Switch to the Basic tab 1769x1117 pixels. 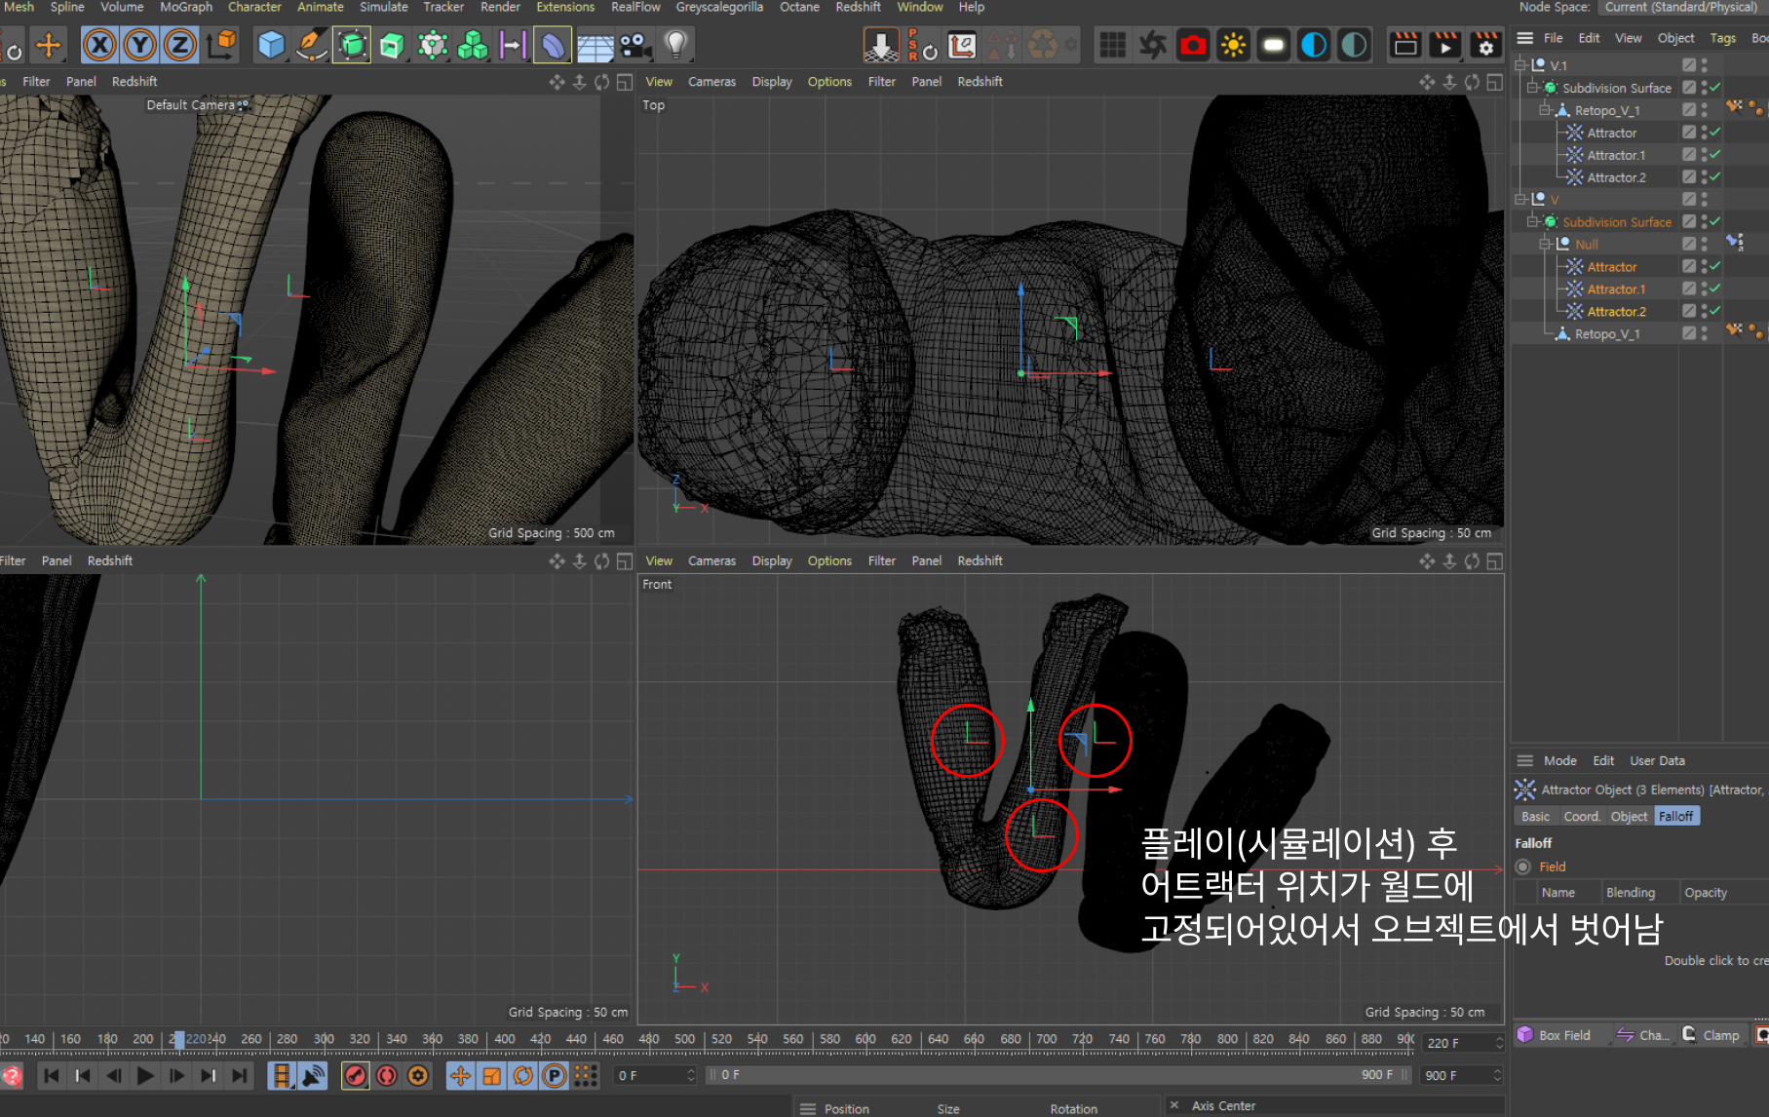[x=1535, y=817]
